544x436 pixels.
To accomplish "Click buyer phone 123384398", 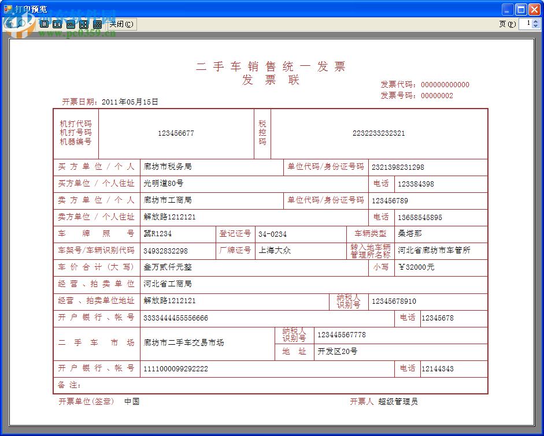I will click(x=416, y=184).
